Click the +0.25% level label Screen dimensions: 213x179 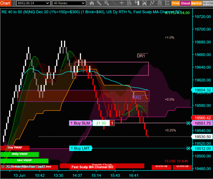point(170,130)
